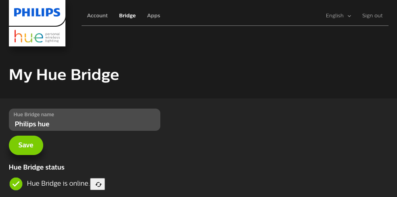Open the Account menu item

[x=97, y=16]
